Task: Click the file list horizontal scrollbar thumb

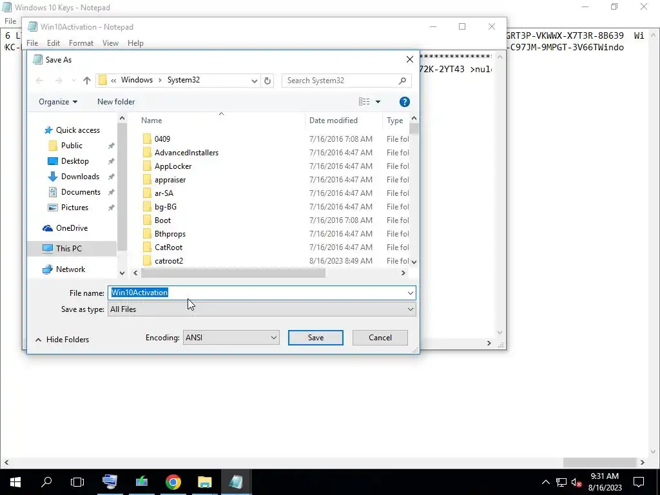Action: click(233, 273)
